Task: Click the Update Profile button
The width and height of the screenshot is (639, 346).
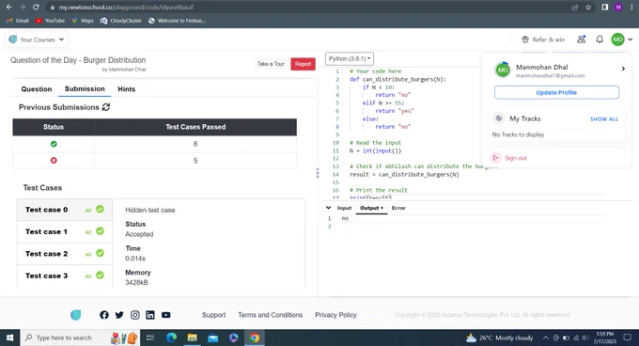Action: click(556, 92)
